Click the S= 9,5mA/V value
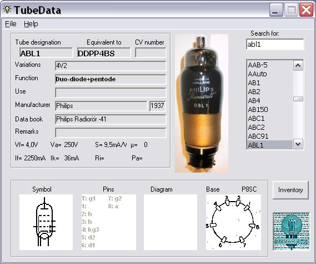 tap(111, 145)
